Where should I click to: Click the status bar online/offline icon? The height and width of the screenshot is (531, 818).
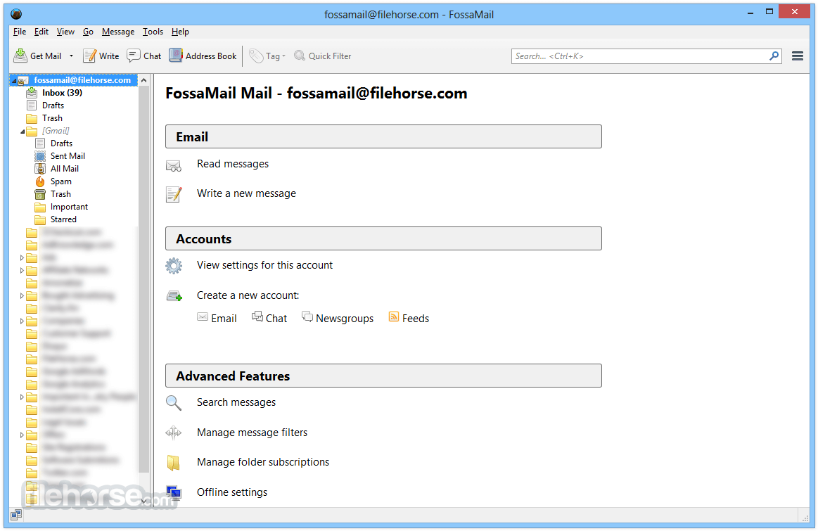(x=15, y=516)
